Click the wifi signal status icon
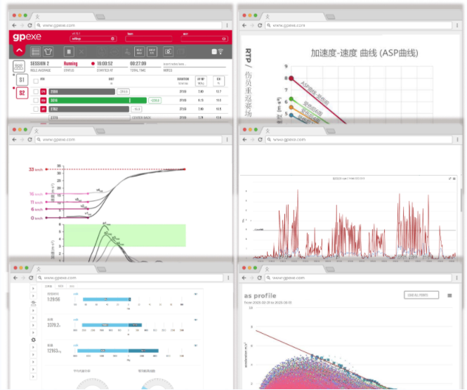This screenshot has width=467, height=390. pos(221,51)
